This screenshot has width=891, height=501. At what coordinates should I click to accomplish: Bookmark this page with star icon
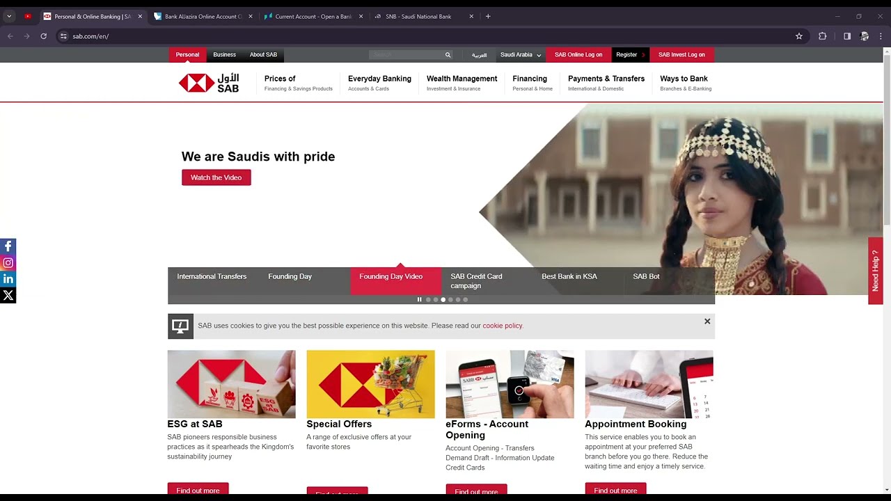pyautogui.click(x=799, y=36)
